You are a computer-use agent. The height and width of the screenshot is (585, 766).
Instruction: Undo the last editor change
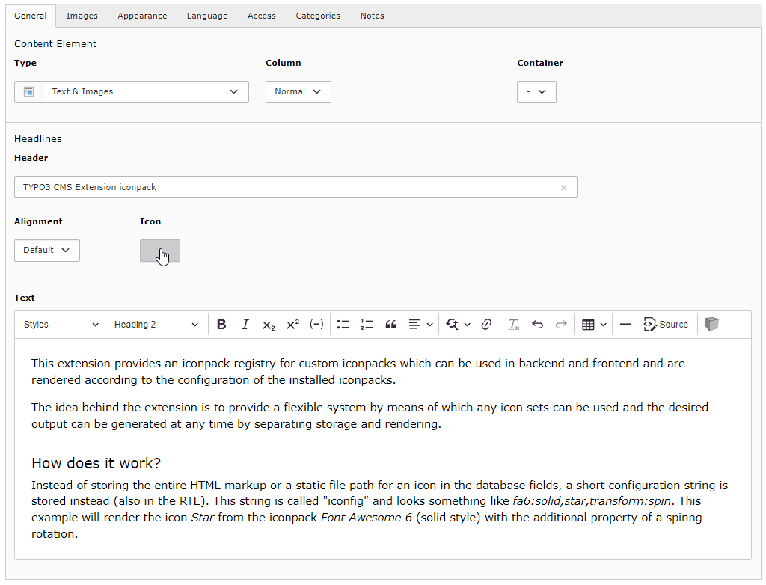537,325
